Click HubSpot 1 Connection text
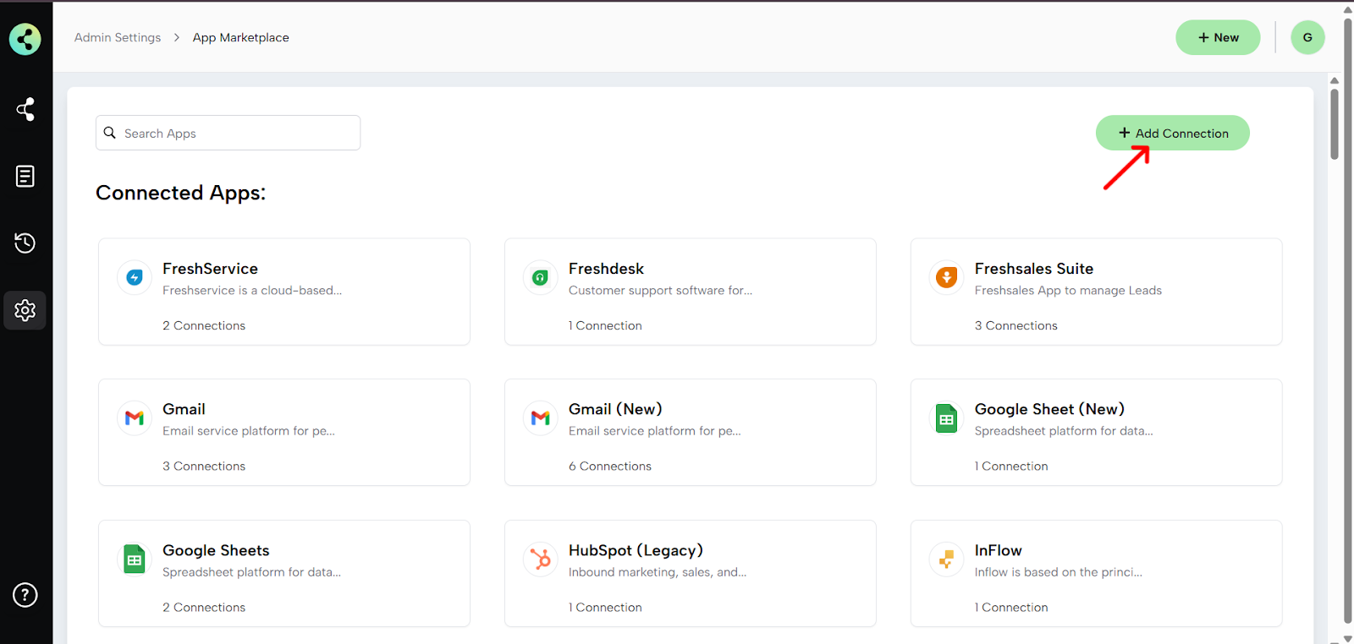This screenshot has width=1354, height=644. click(x=605, y=607)
